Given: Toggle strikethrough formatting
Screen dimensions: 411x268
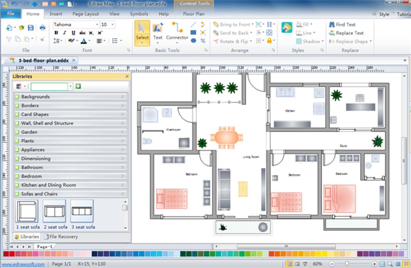Looking at the screenshot, I should point(82,32).
